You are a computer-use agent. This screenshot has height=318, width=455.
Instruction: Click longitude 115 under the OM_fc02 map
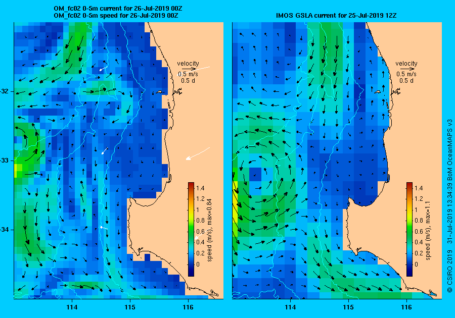coord(130,307)
